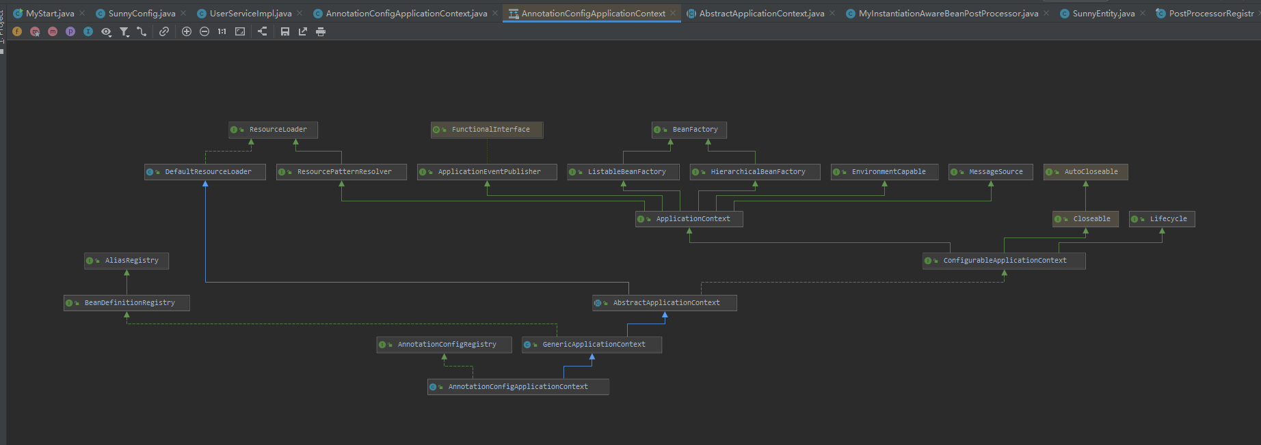Select the ResourcePatternResolver node

coord(341,172)
